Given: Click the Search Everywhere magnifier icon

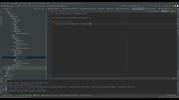Looking at the screenshot, I should (x=173, y=6).
